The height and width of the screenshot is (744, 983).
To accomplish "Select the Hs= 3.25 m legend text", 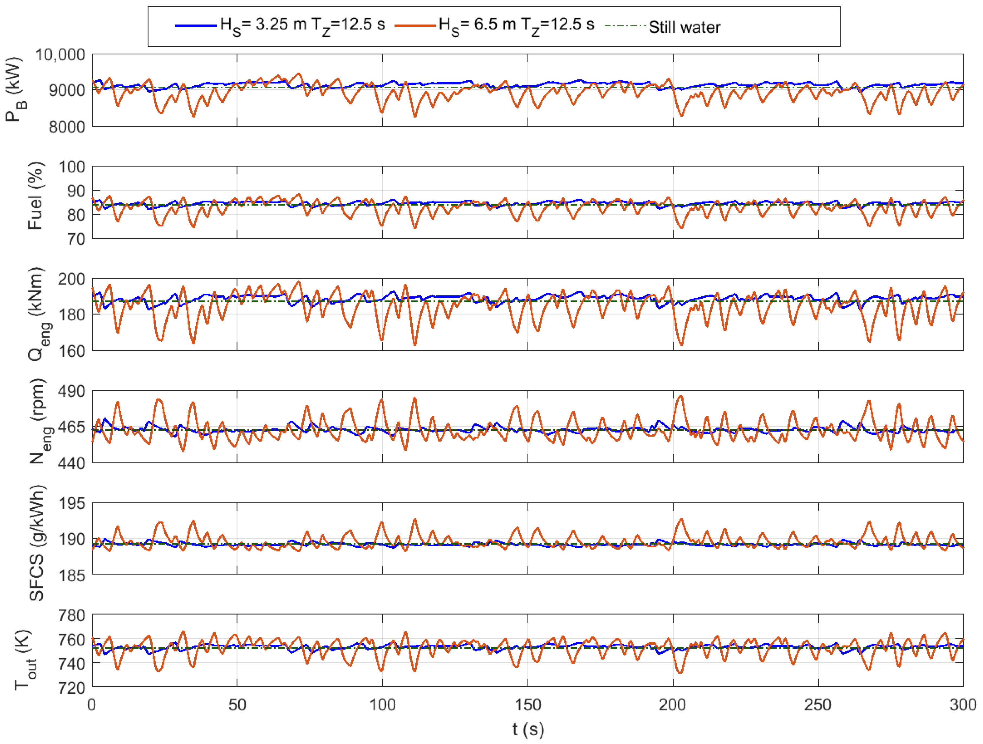I will pyautogui.click(x=302, y=26).
